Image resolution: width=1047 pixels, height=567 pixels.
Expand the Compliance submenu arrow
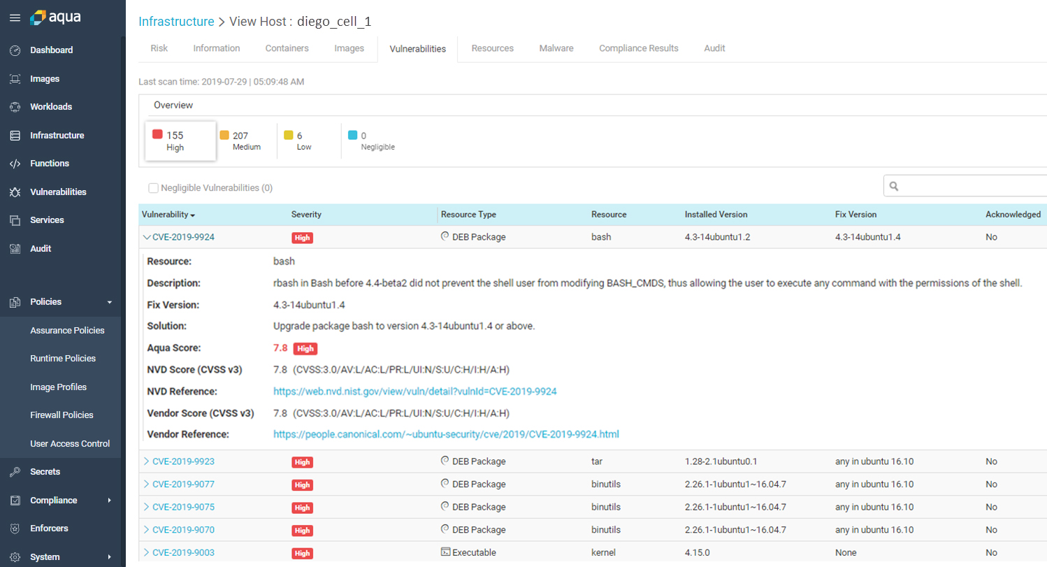point(109,501)
